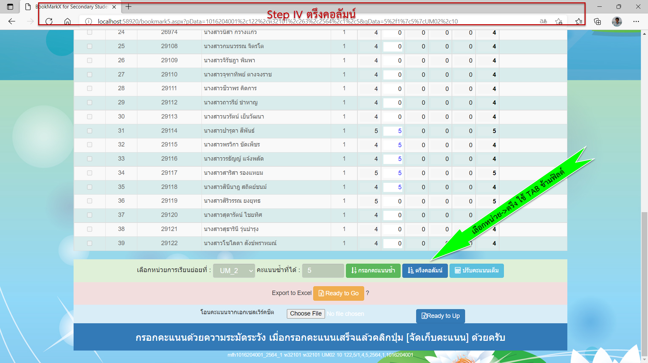648x363 pixels.
Task: Edit UM_2 score for student 29118
Action: [393, 187]
